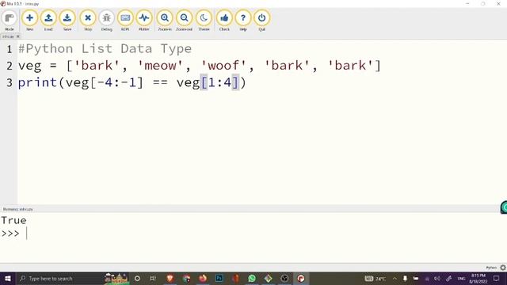The width and height of the screenshot is (507, 285).
Task: Open WhatsApp from the taskbar
Action: (252, 278)
